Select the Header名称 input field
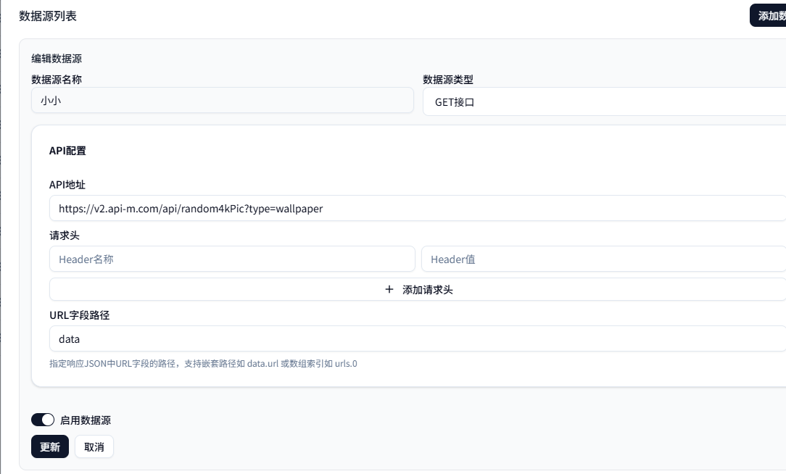 point(232,259)
